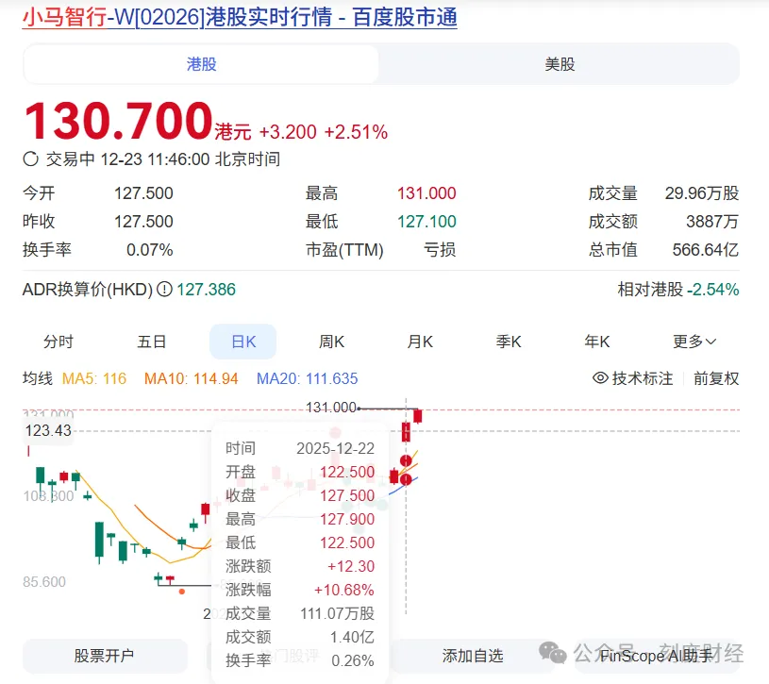This screenshot has width=769, height=684.
Task: Click the orange dot marker below the chart low
Action: tap(182, 592)
